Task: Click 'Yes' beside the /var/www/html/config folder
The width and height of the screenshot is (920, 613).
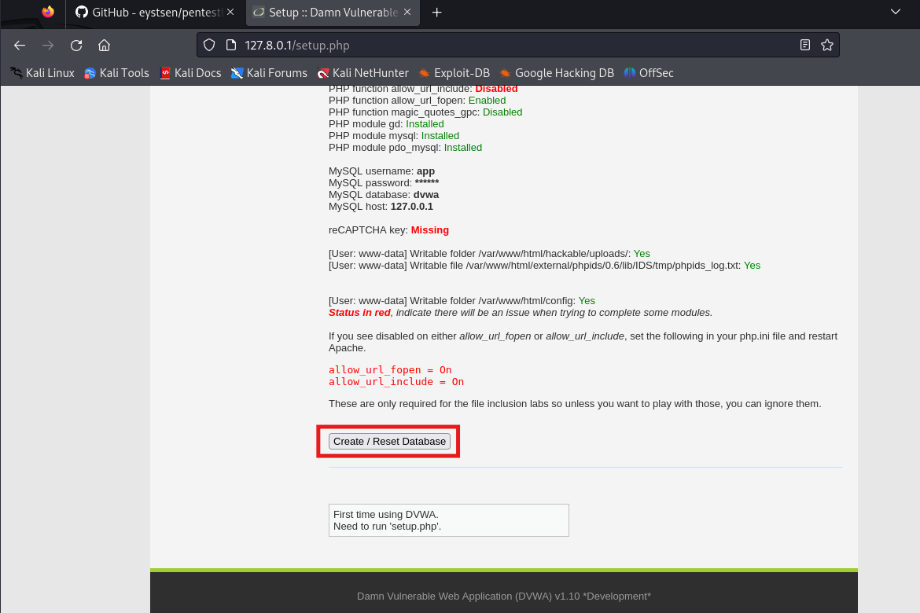Action: [x=587, y=301]
